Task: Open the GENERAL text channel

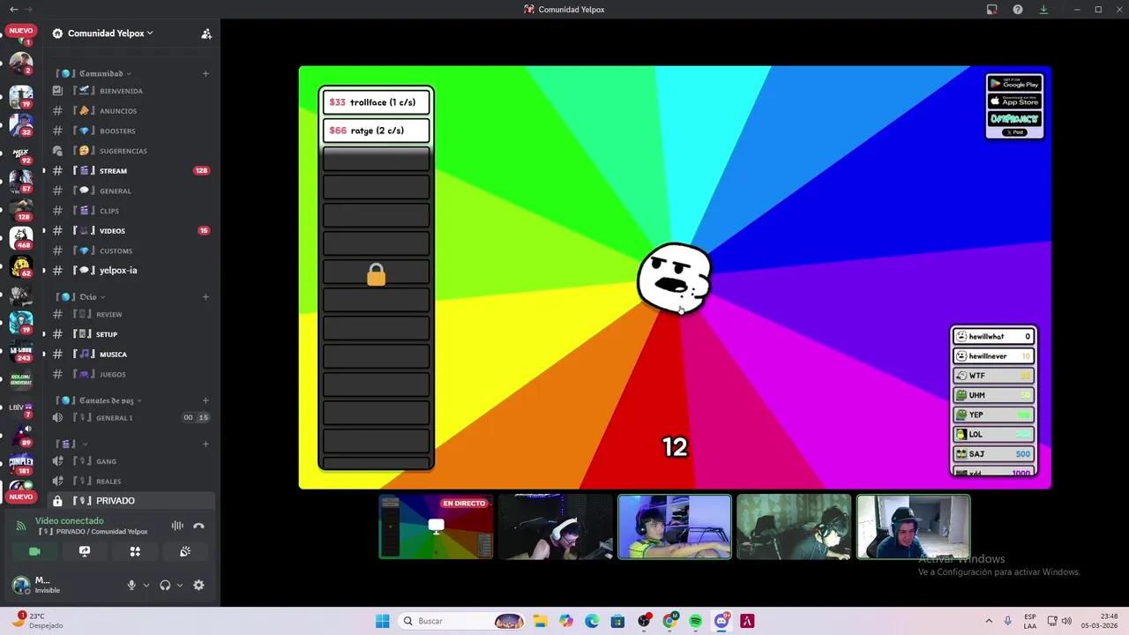Action: tap(131, 190)
